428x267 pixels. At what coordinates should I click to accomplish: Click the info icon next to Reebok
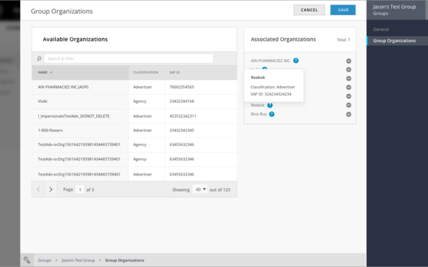click(x=270, y=105)
